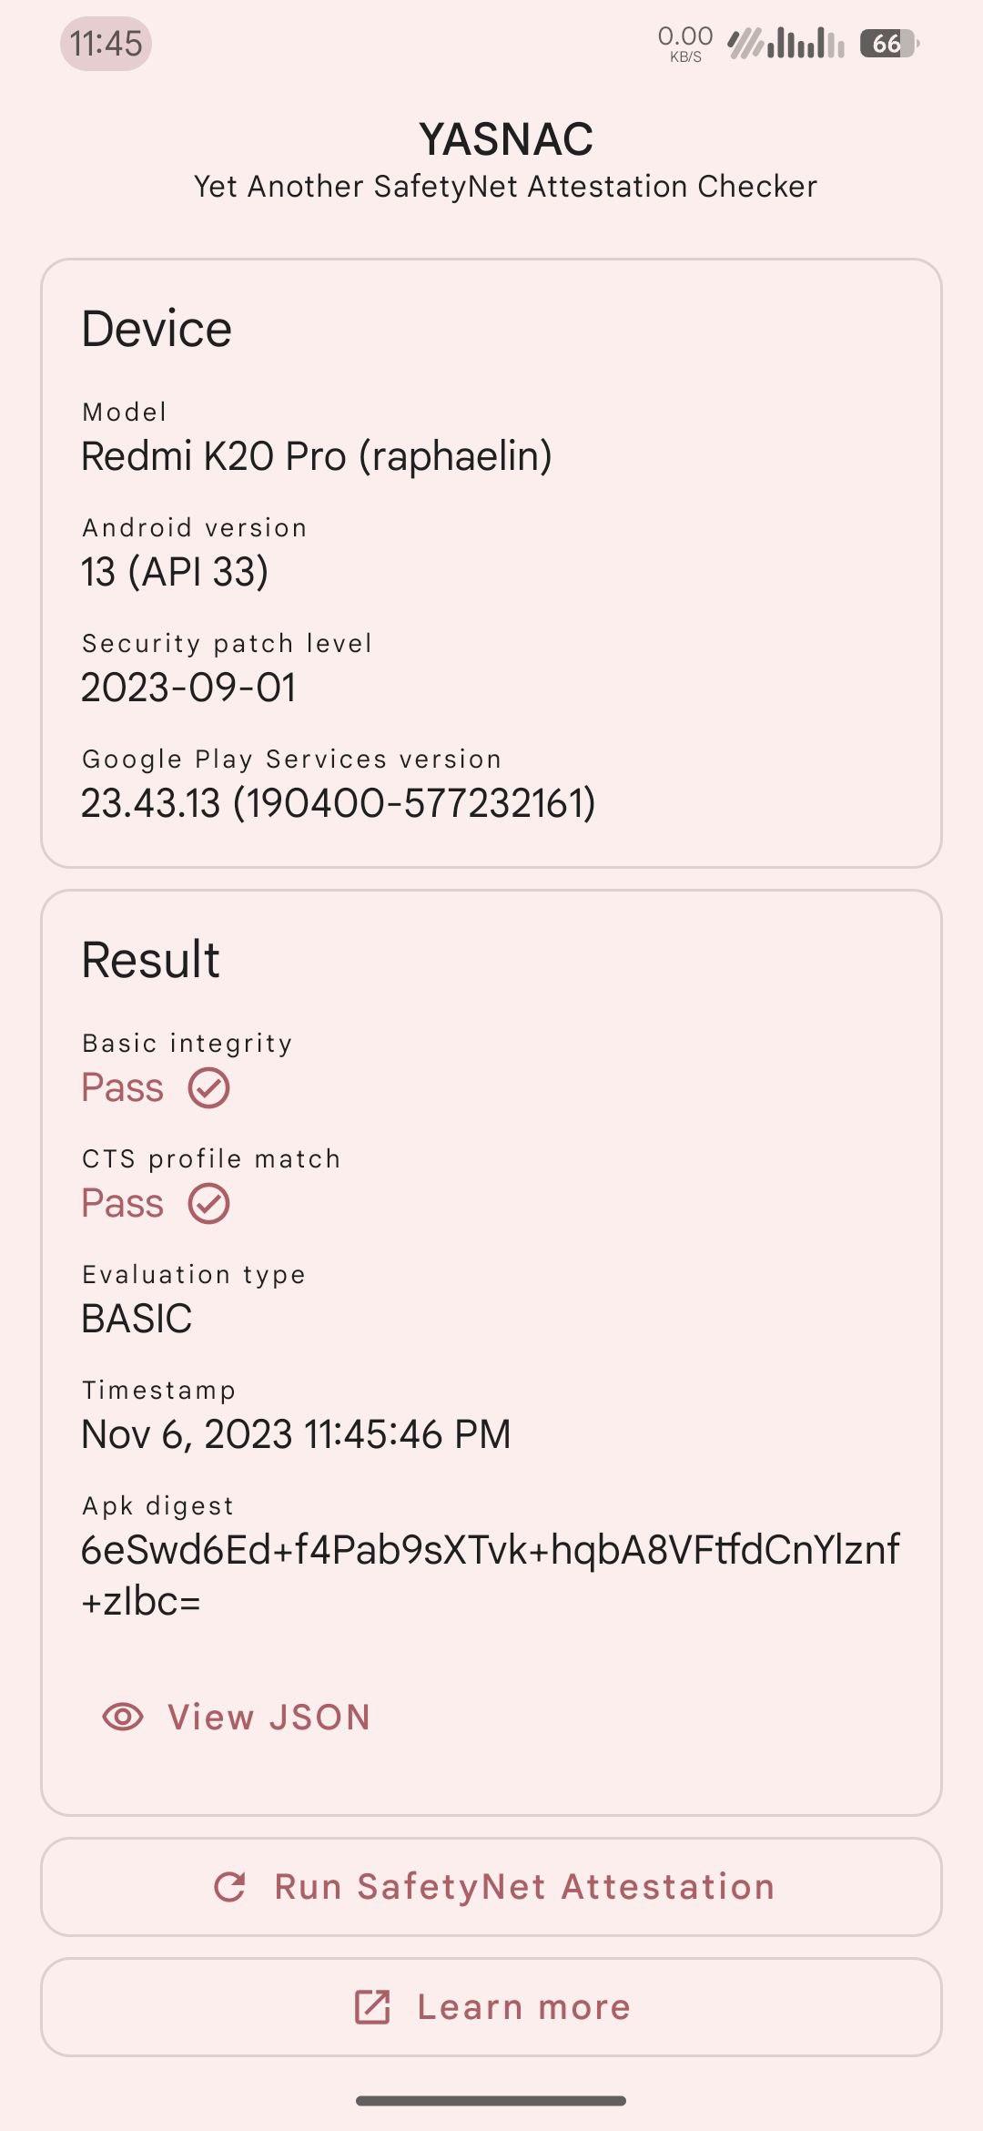Tap the Basic integrity pass checkmark icon
Viewport: 983px width, 2131px height.
(209, 1087)
